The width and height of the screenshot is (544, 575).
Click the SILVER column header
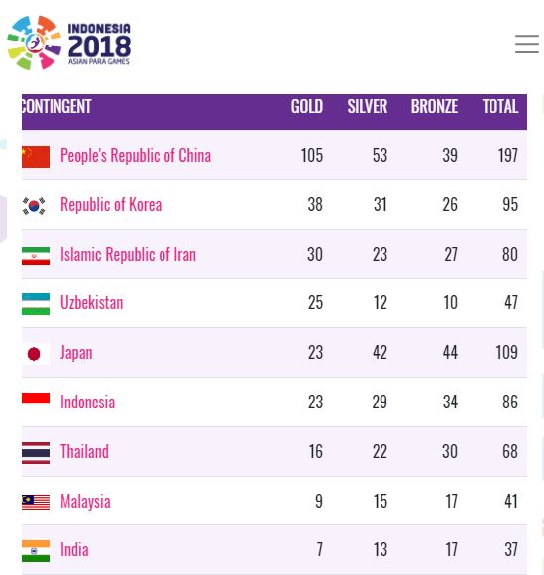368,107
